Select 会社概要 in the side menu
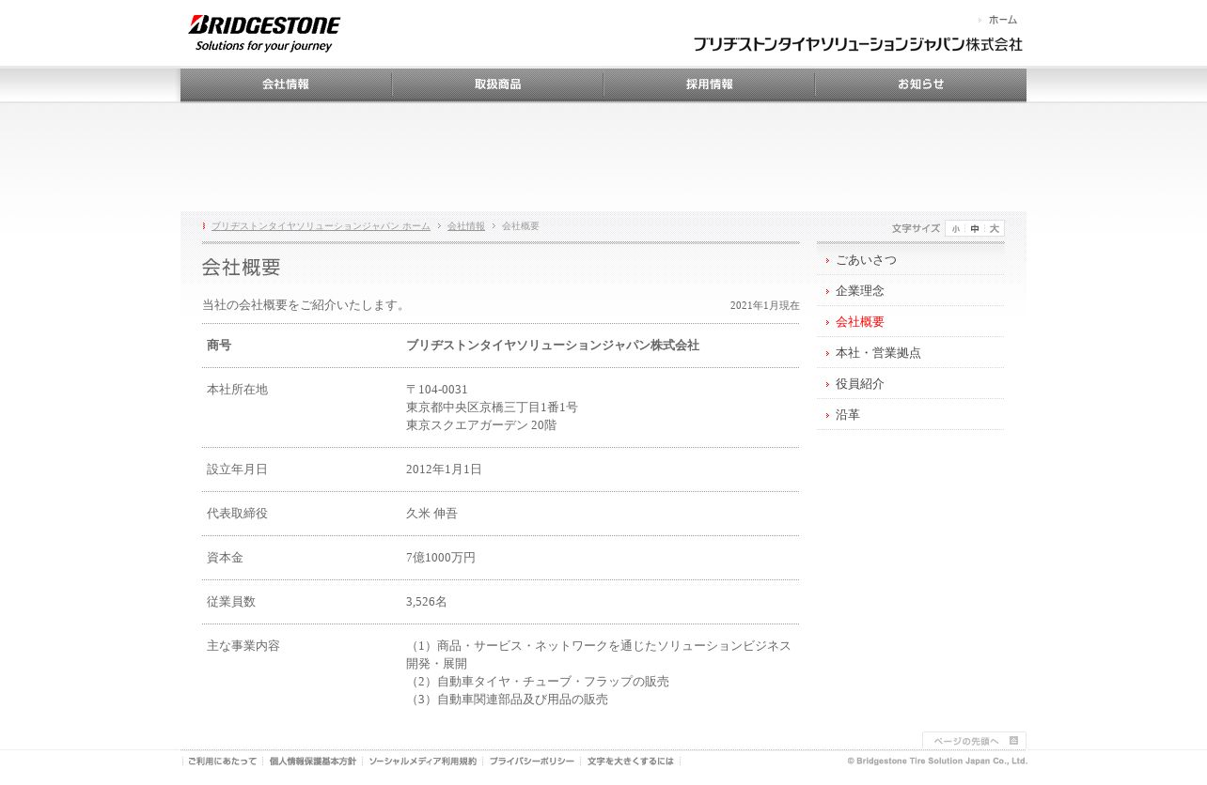Image resolution: width=1207 pixels, height=785 pixels. (x=910, y=322)
